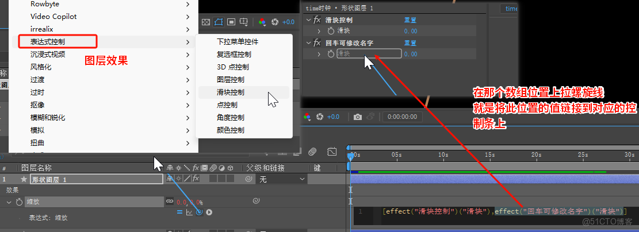Click the frame blending column header icon
Screen dimensions: 639x232
[204, 168]
